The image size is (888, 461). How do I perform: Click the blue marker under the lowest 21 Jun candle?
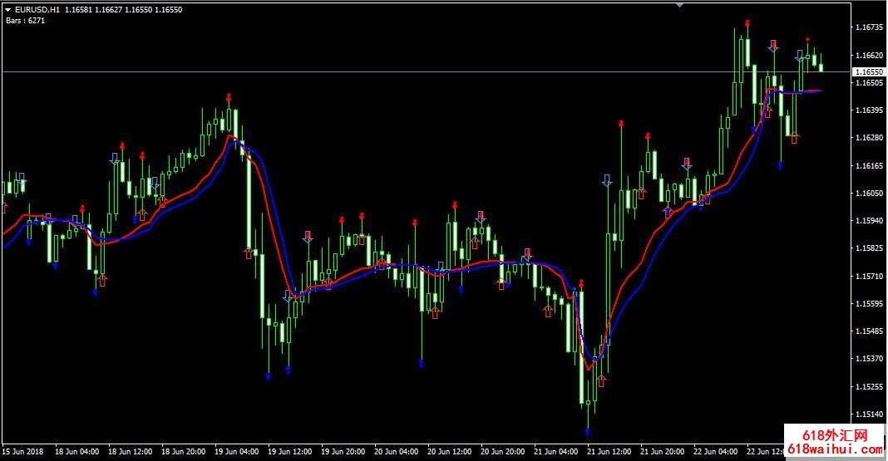[x=587, y=431]
